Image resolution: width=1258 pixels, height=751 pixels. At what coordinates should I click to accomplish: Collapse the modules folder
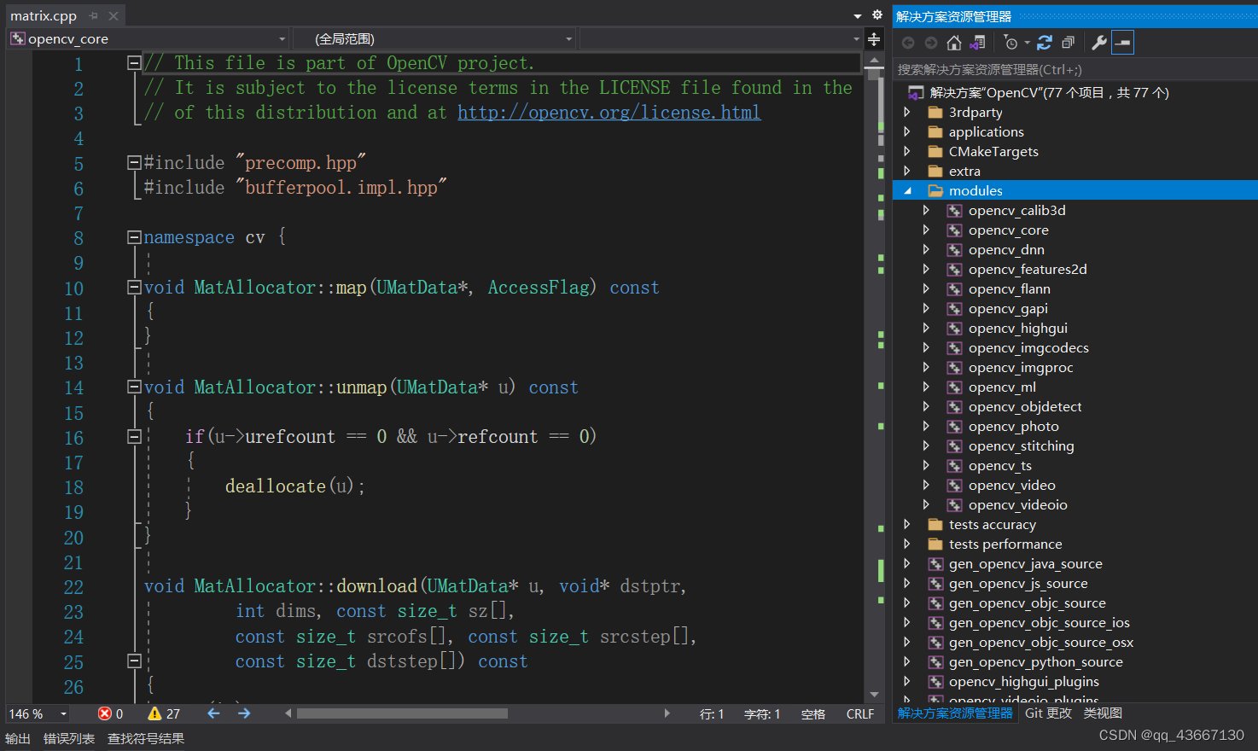(907, 191)
